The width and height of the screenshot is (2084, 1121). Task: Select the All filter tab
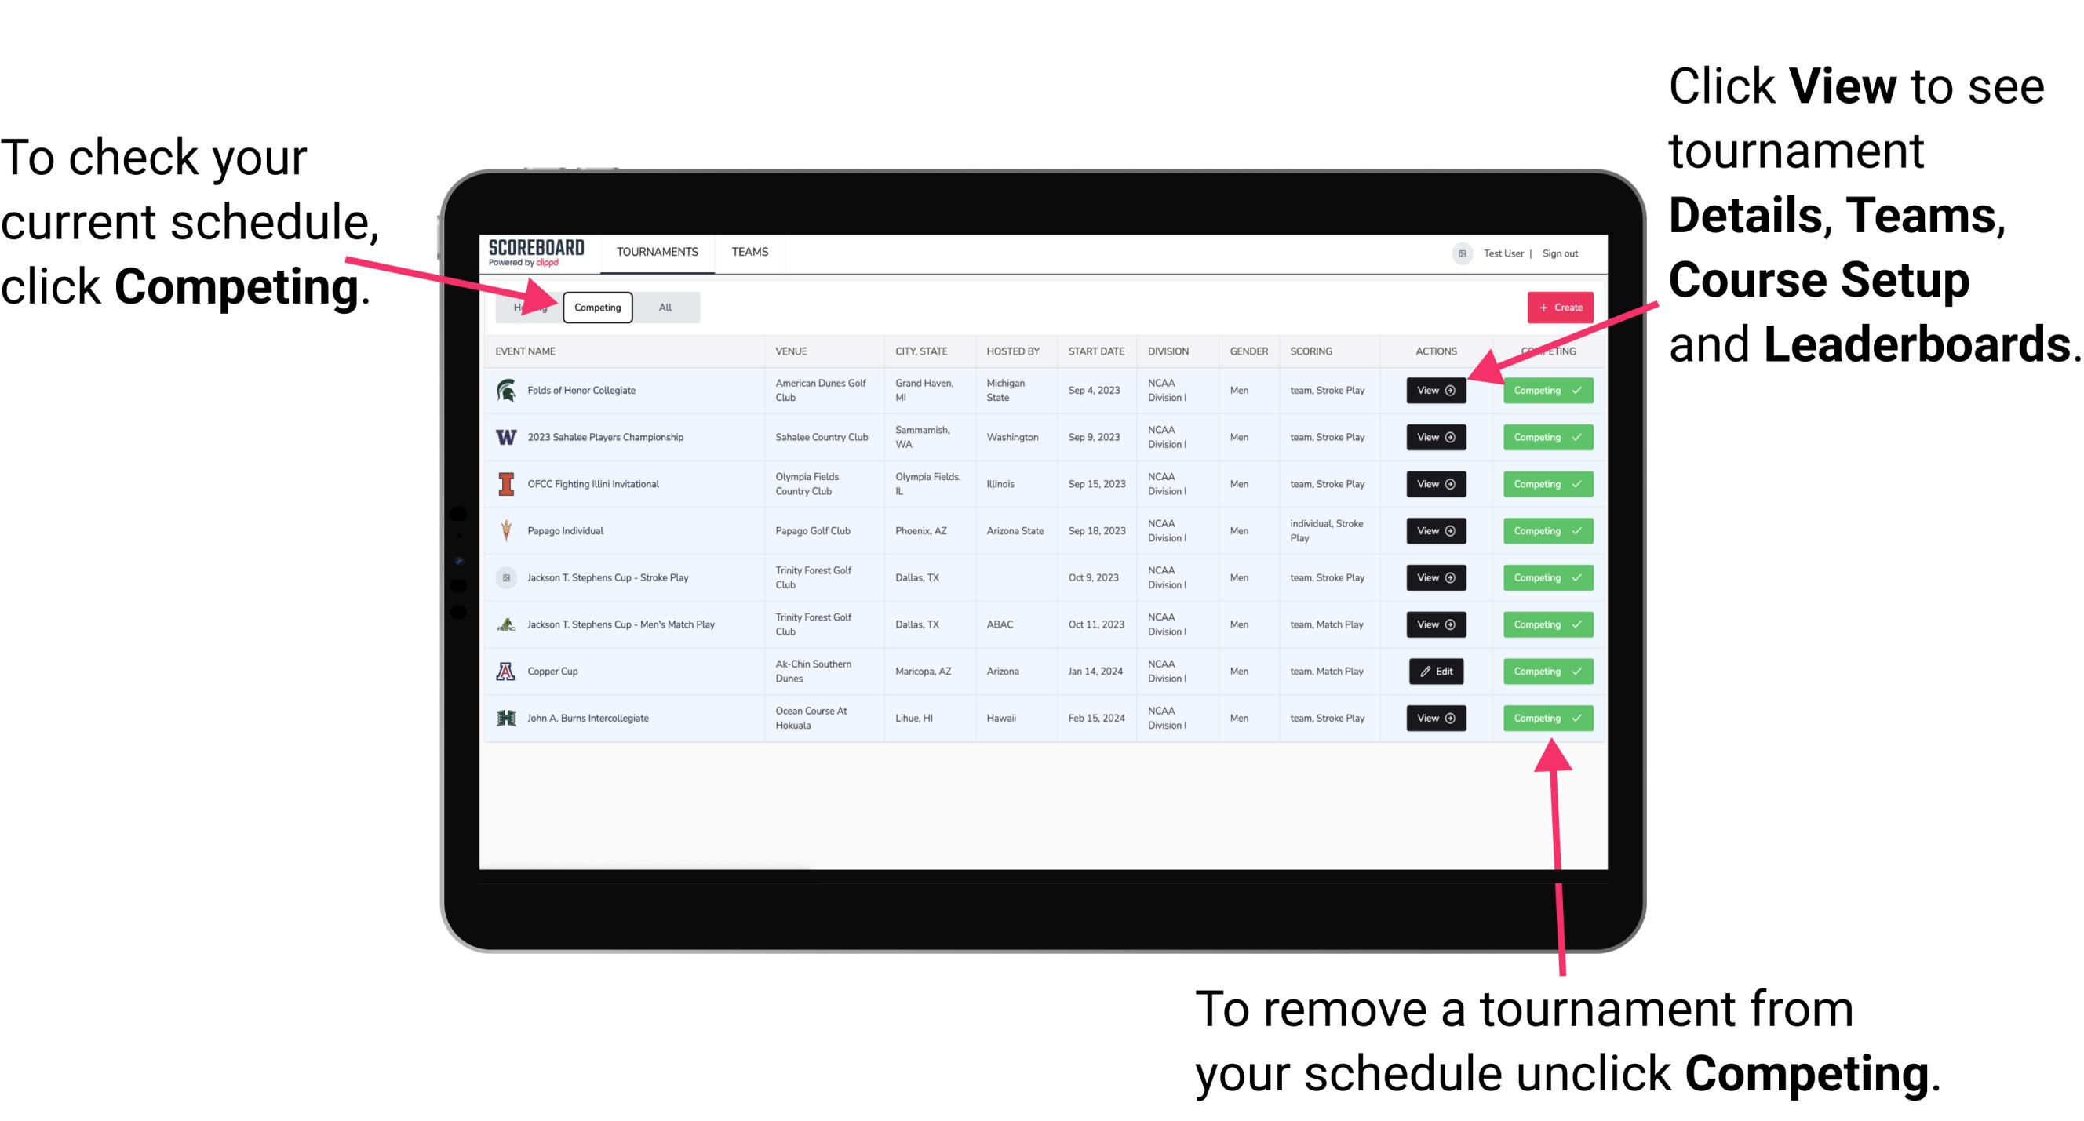tap(662, 307)
